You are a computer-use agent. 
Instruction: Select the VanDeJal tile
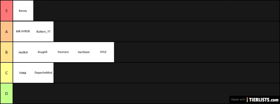[84, 52]
